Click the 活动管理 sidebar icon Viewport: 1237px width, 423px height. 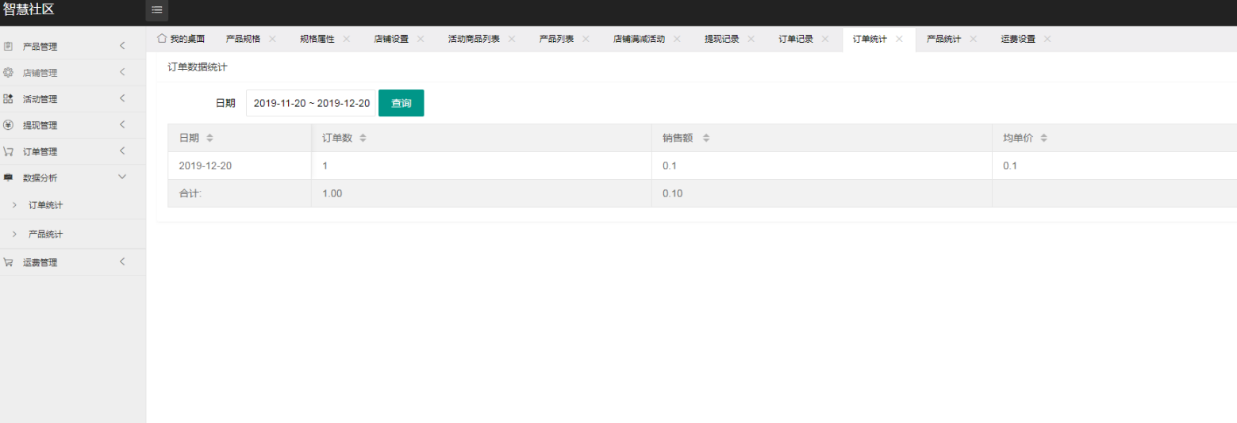[x=8, y=99]
